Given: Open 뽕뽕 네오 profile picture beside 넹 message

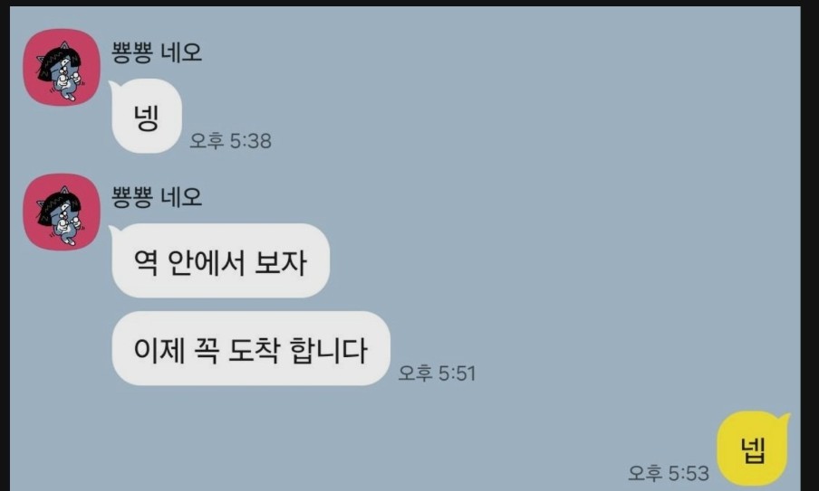Looking at the screenshot, I should pos(62,67).
